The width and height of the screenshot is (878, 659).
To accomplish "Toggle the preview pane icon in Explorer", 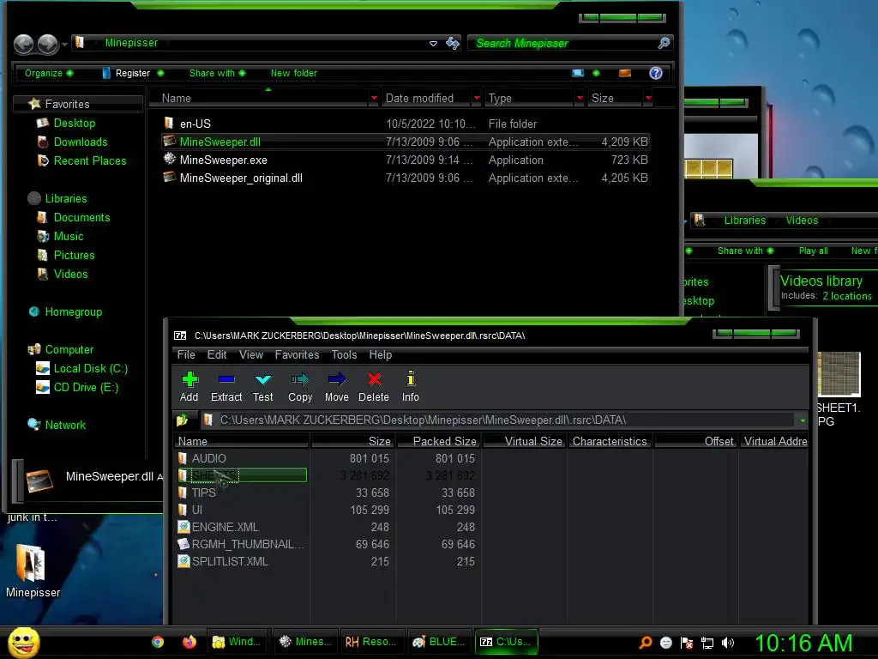I will click(x=625, y=73).
